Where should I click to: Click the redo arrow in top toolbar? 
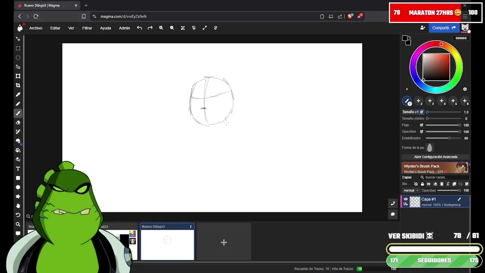(150, 28)
